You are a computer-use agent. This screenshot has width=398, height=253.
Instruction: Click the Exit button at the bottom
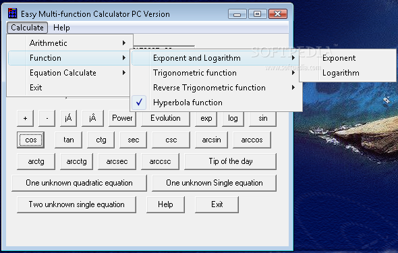(x=217, y=204)
